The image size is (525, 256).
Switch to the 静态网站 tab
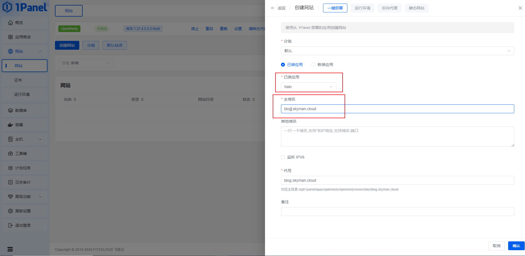pyautogui.click(x=416, y=8)
